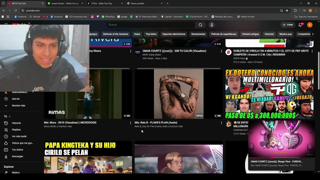Click the miniplayer video preview
Image resolution: width=320 pixels, height=180 pixels.
point(281,139)
